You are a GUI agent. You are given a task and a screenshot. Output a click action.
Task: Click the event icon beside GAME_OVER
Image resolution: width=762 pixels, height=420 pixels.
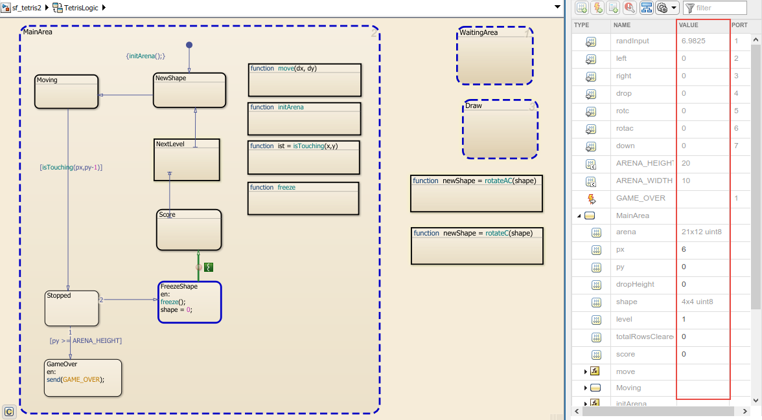click(592, 198)
